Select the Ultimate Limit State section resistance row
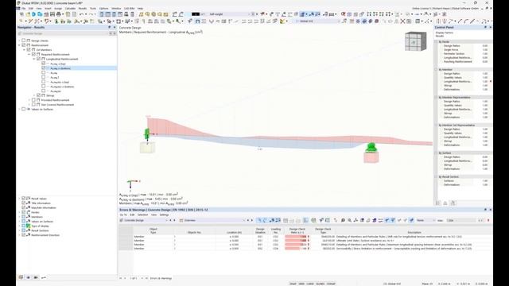The image size is (509, 286). click(305, 241)
